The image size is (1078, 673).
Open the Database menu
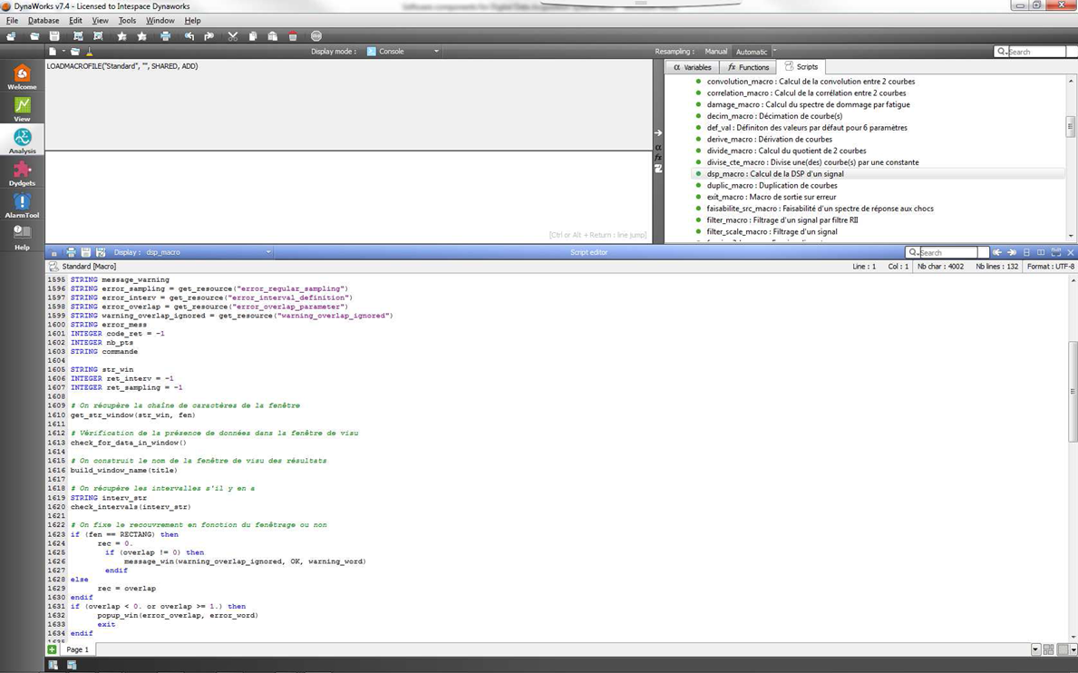coord(43,20)
